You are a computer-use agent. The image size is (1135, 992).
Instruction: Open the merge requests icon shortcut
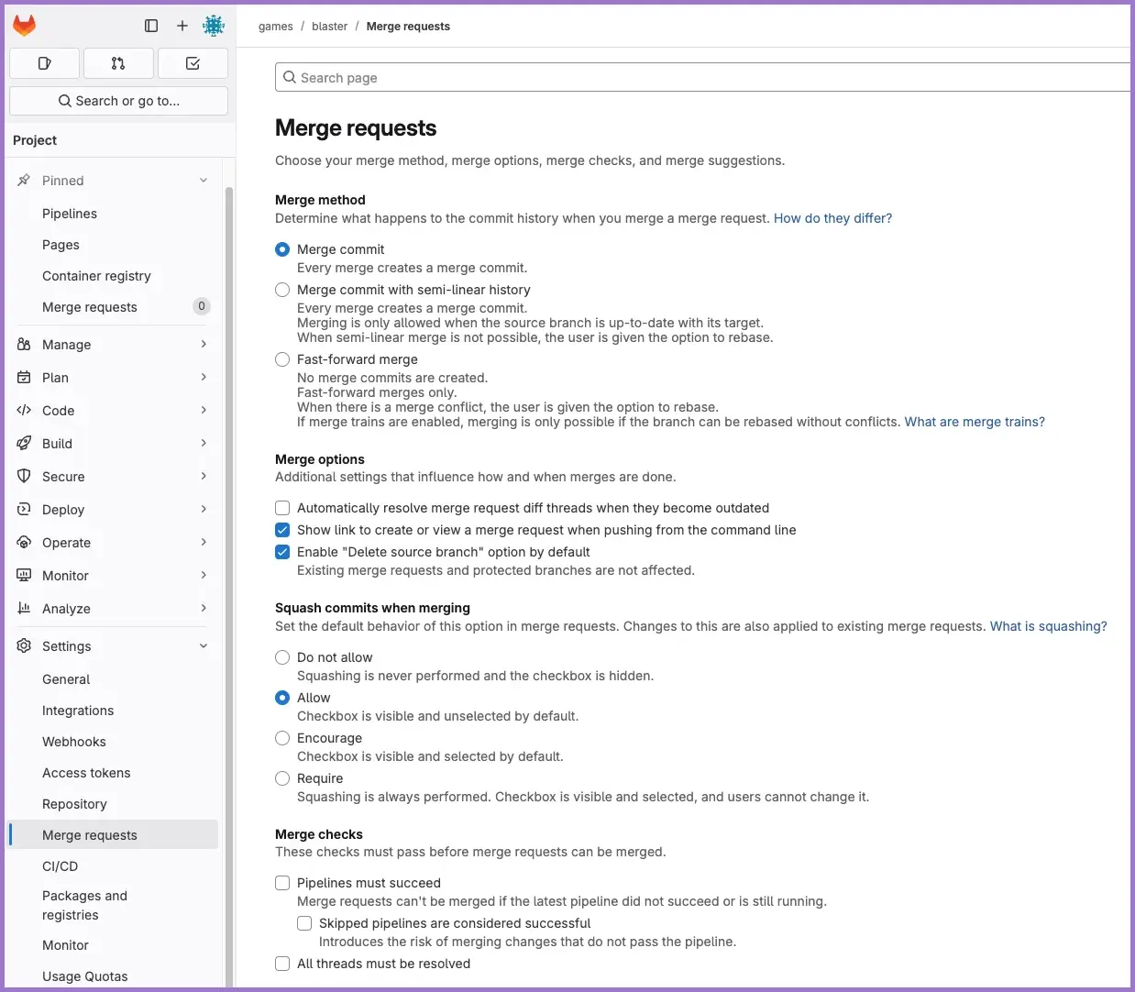tap(118, 63)
